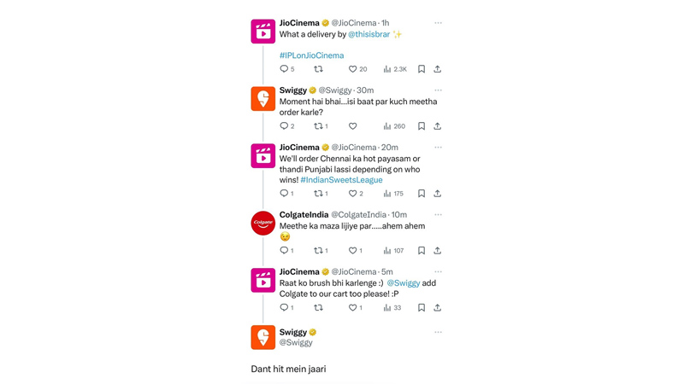Retweet JioCinema's 'Raat ko brush' tweet

click(318, 308)
